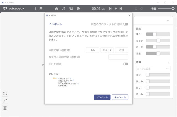Viewport: 177px width, 117px height.
Task: Minimize the VOICEPEAK window
Action: point(158,2)
